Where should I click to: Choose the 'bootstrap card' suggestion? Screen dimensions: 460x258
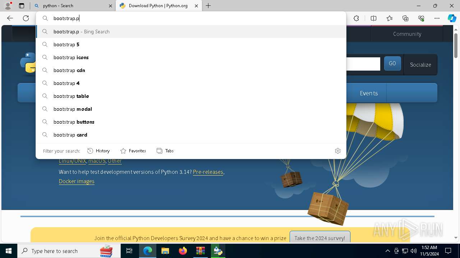pyautogui.click(x=191, y=135)
